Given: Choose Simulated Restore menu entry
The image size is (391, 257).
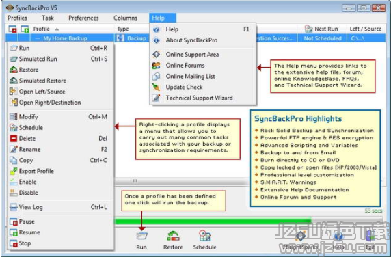Looking at the screenshot, I should point(61,81).
